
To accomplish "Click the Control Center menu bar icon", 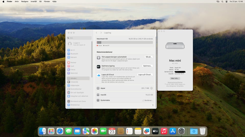I will click(x=227, y=2).
